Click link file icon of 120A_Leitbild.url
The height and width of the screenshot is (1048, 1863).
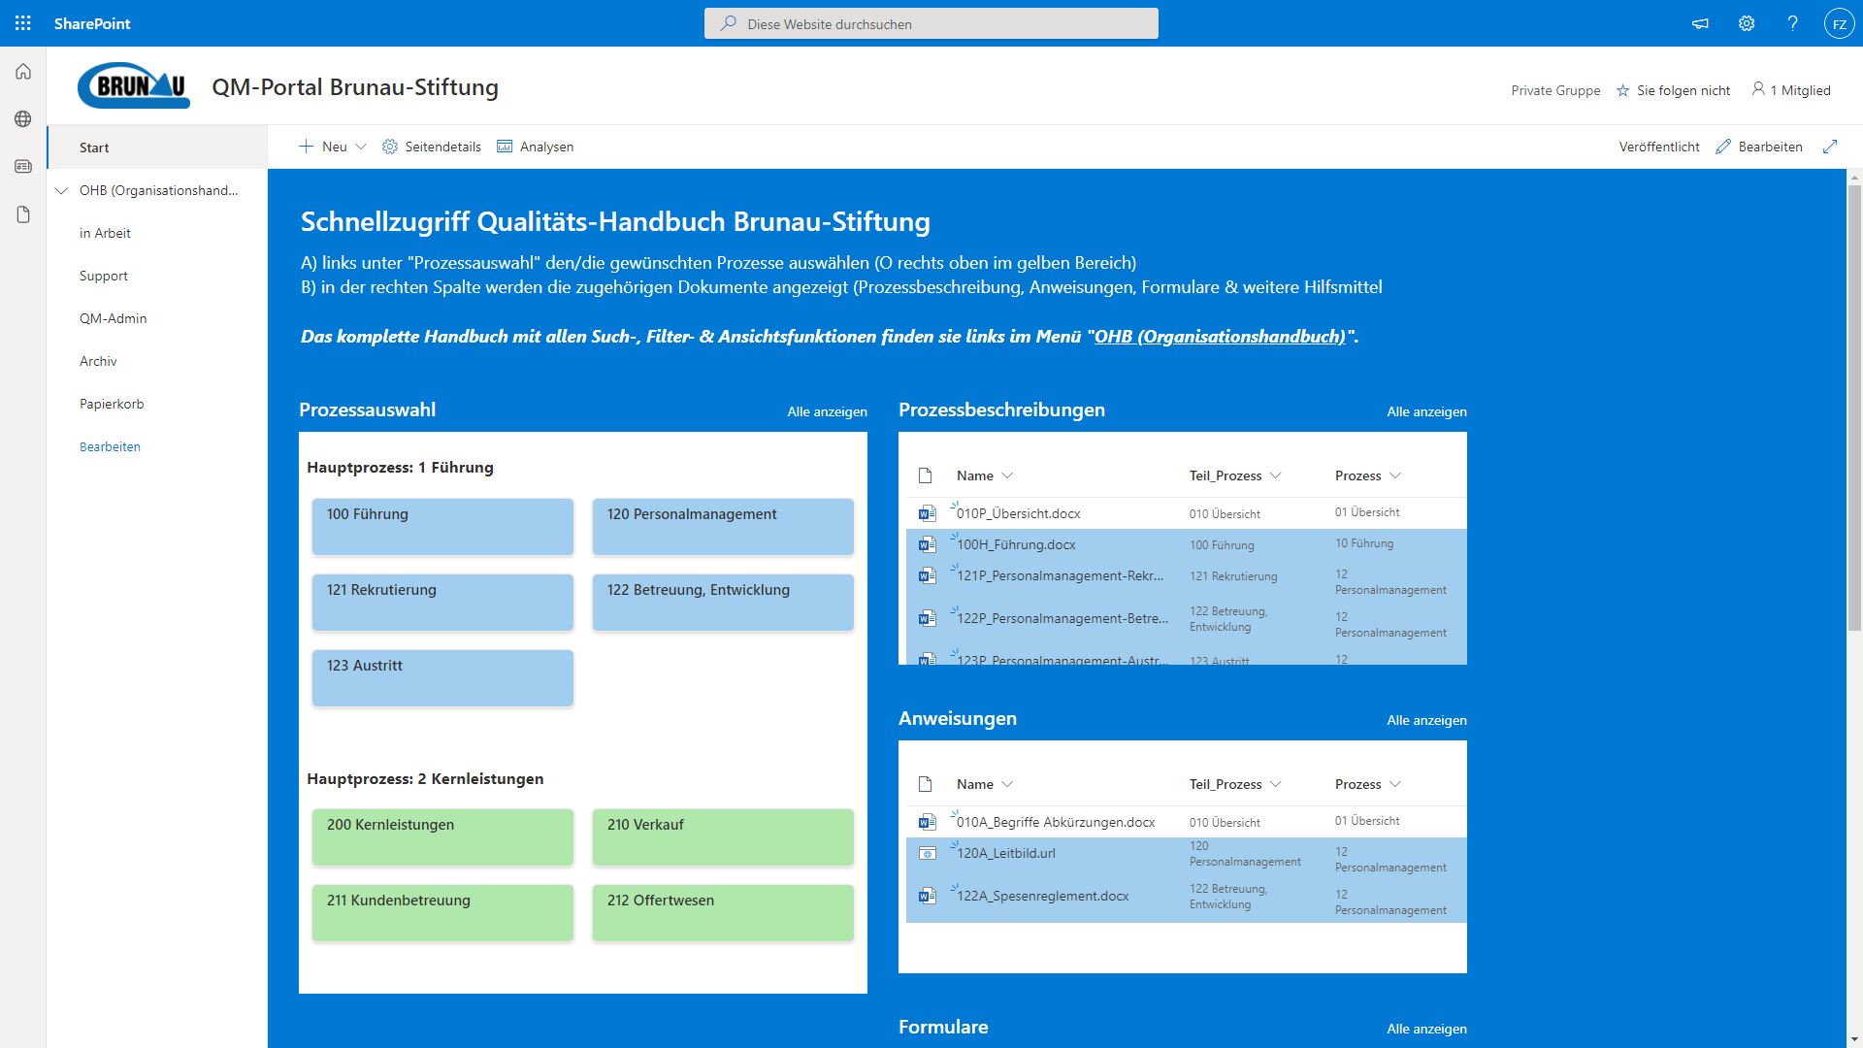point(928,853)
